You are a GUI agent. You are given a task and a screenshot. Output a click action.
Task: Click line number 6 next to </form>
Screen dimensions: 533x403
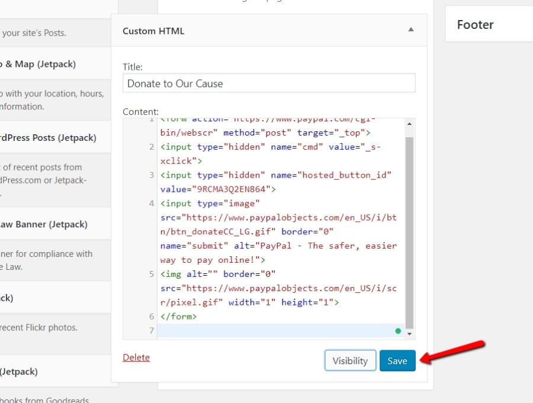(x=152, y=317)
